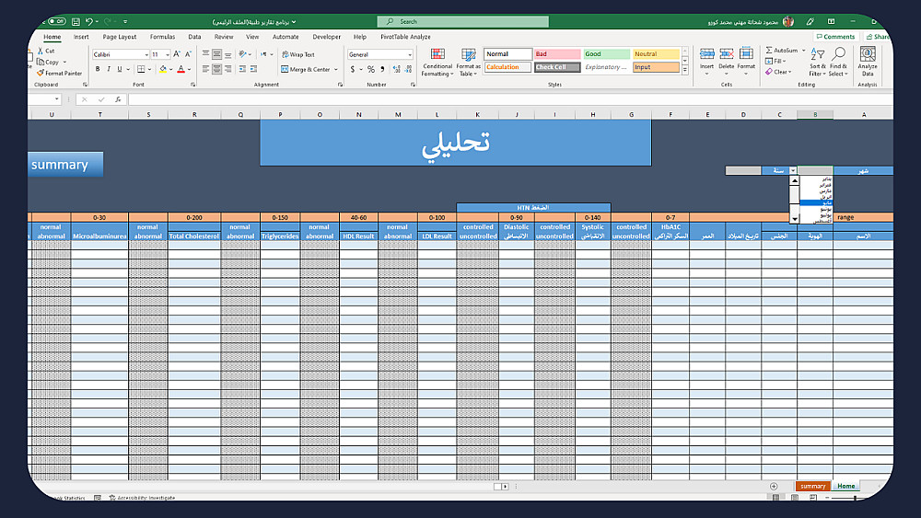This screenshot has width=921, height=518.
Task: Open the Calibri font name dropdown
Action: pos(146,54)
